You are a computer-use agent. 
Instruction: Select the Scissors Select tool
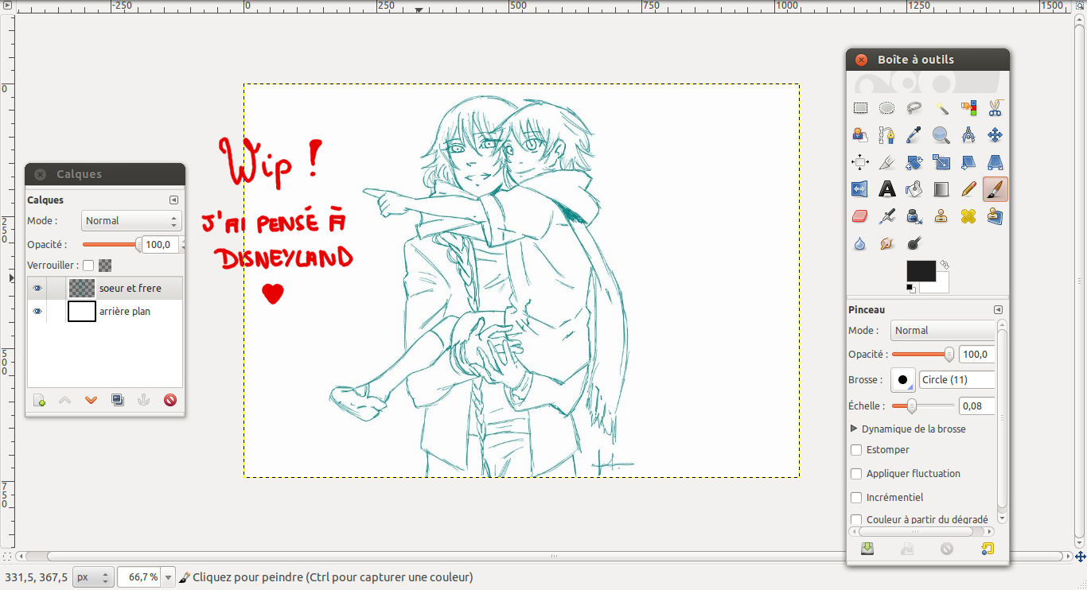pyautogui.click(x=995, y=108)
